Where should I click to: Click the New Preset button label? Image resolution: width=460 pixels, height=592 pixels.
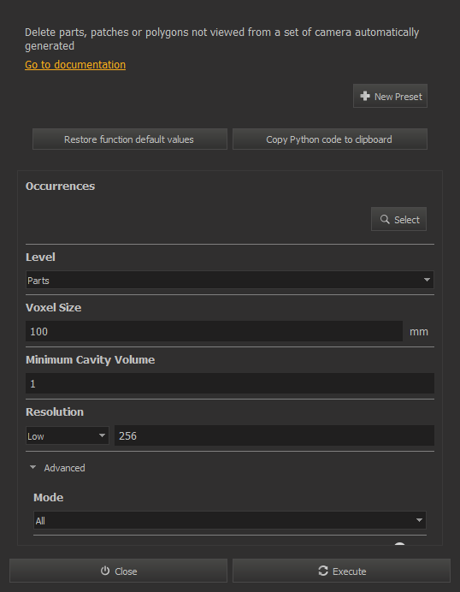tap(398, 97)
